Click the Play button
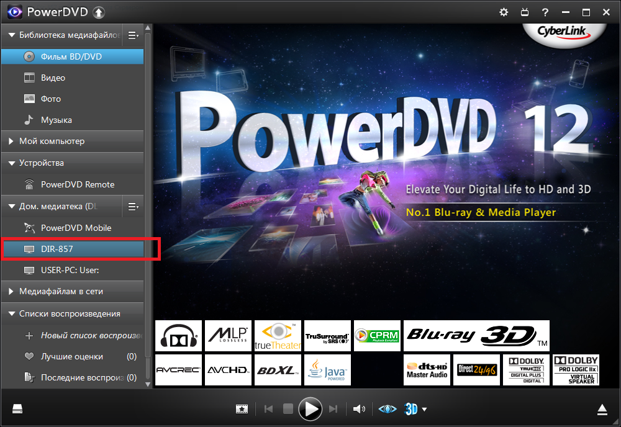The width and height of the screenshot is (621, 427). pos(310,409)
